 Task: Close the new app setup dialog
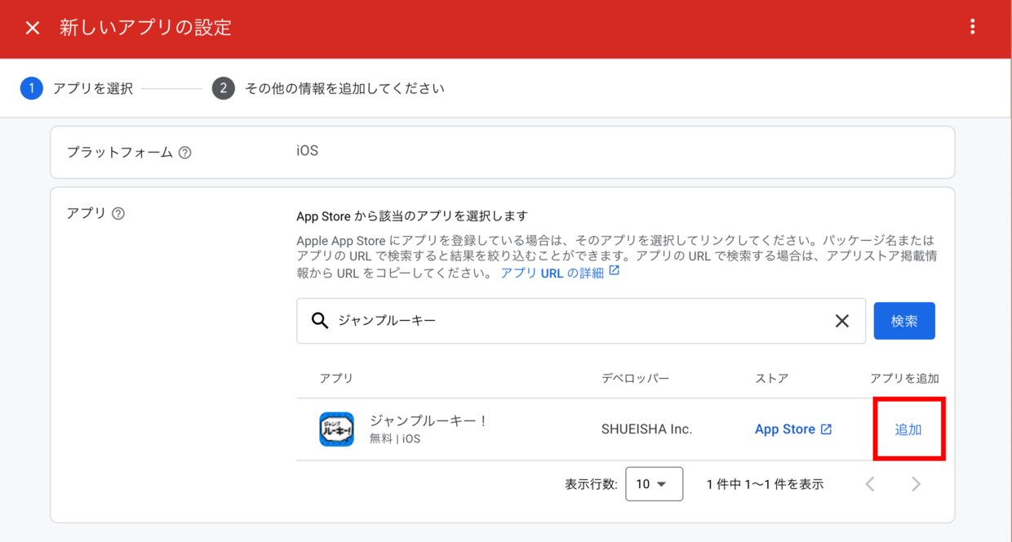(x=33, y=28)
